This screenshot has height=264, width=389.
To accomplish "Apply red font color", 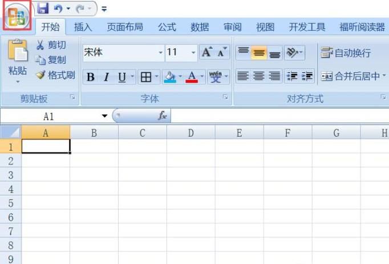I will pos(192,77).
